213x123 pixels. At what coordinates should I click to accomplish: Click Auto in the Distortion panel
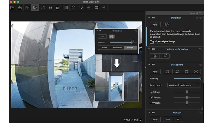pos(155,25)
